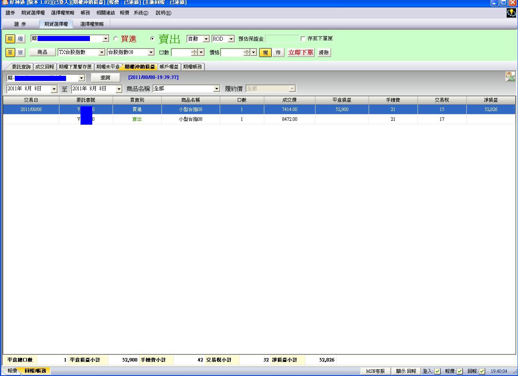
Task: Toggle the 登入 status checkbox
Action: 437,371
